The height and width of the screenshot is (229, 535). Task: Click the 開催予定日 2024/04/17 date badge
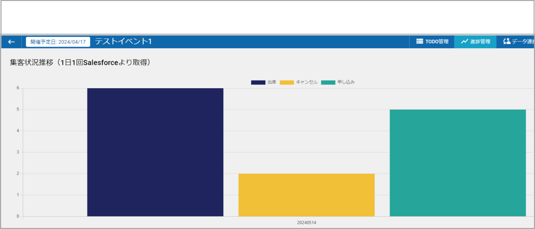point(58,42)
